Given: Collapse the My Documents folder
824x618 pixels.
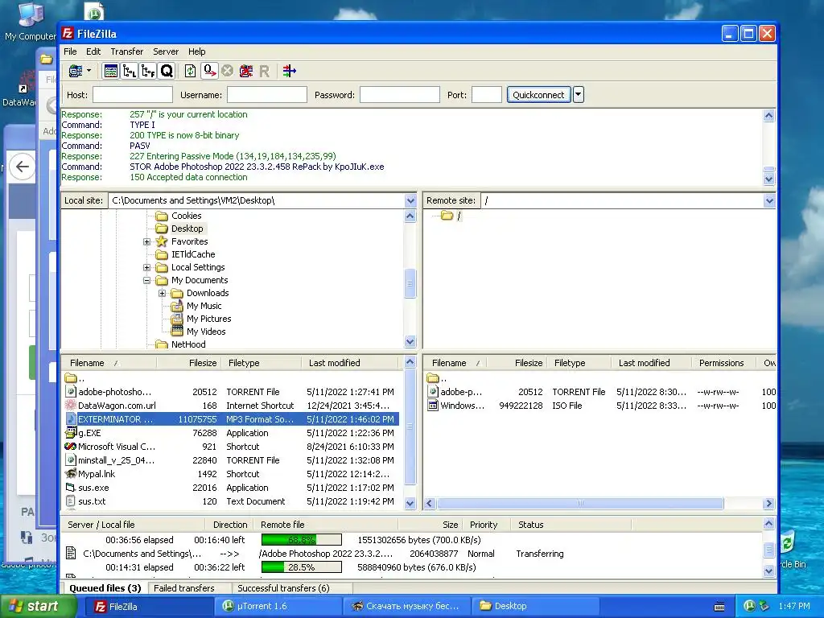Looking at the screenshot, I should 146,281.
